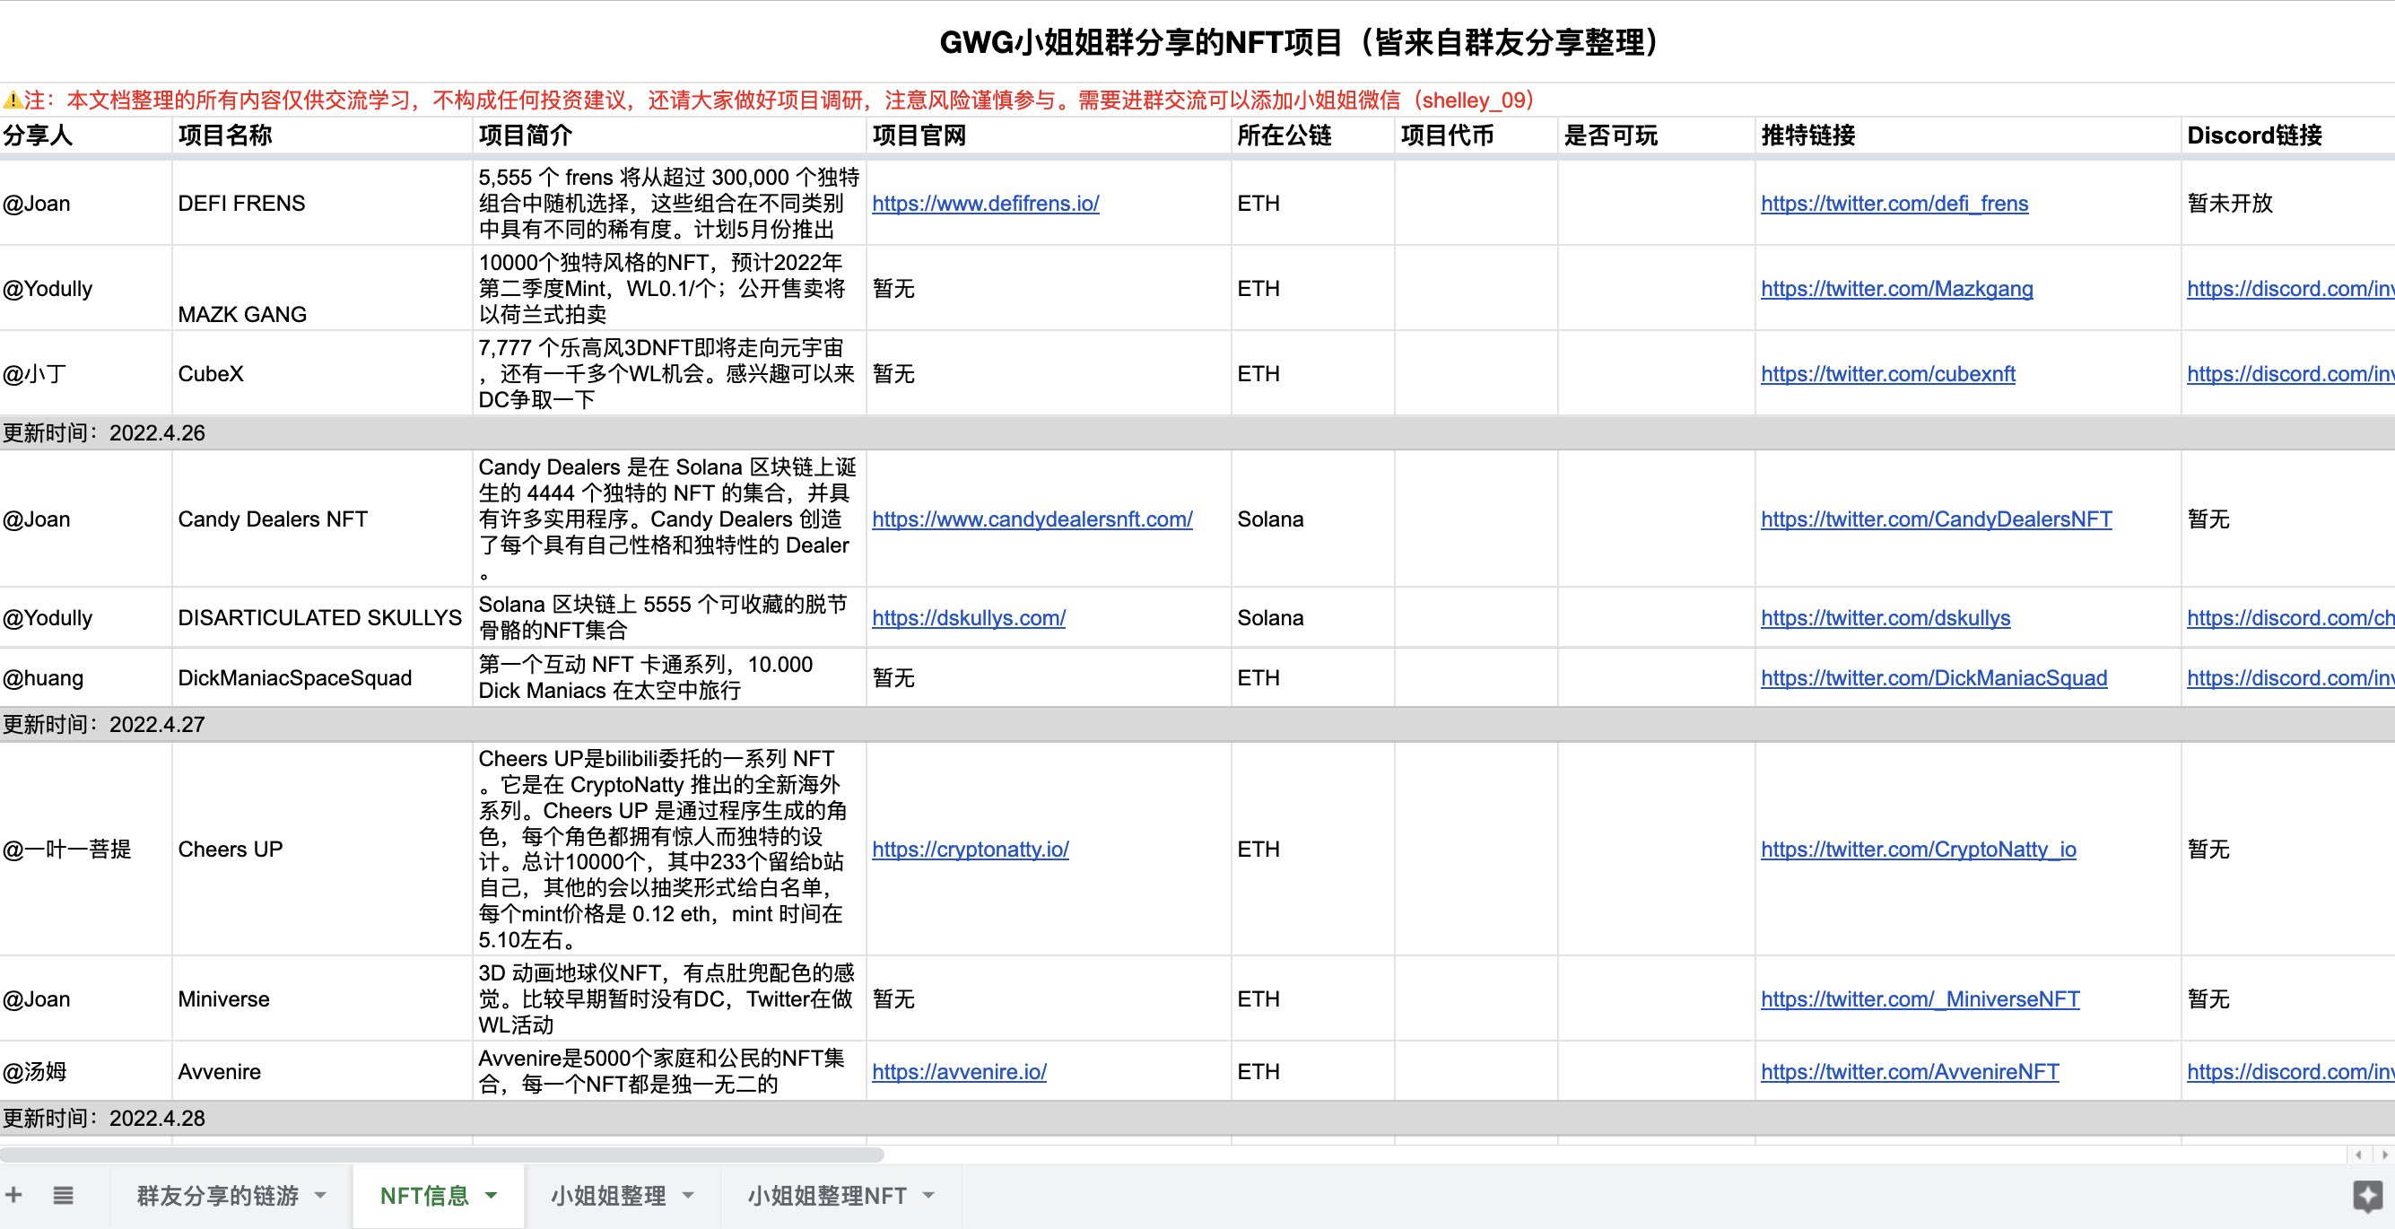Select the Avvenire project name cell
This screenshot has height=1229, width=2395.
click(322, 1072)
